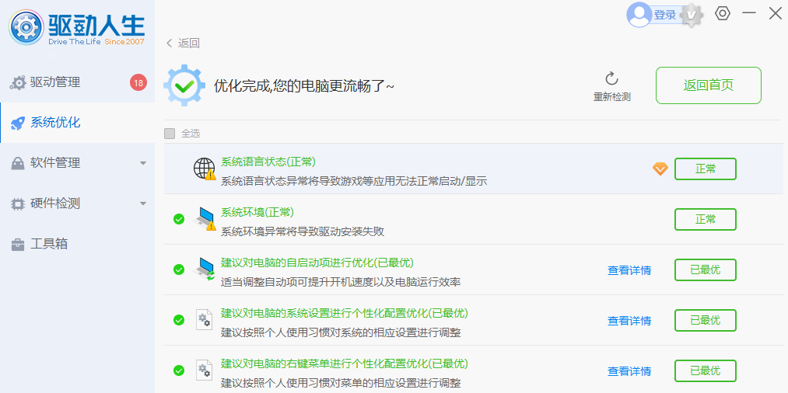Screen dimensions: 788x393
Task: Expand the 硬件检测 dropdown arrow
Action: [x=142, y=203]
